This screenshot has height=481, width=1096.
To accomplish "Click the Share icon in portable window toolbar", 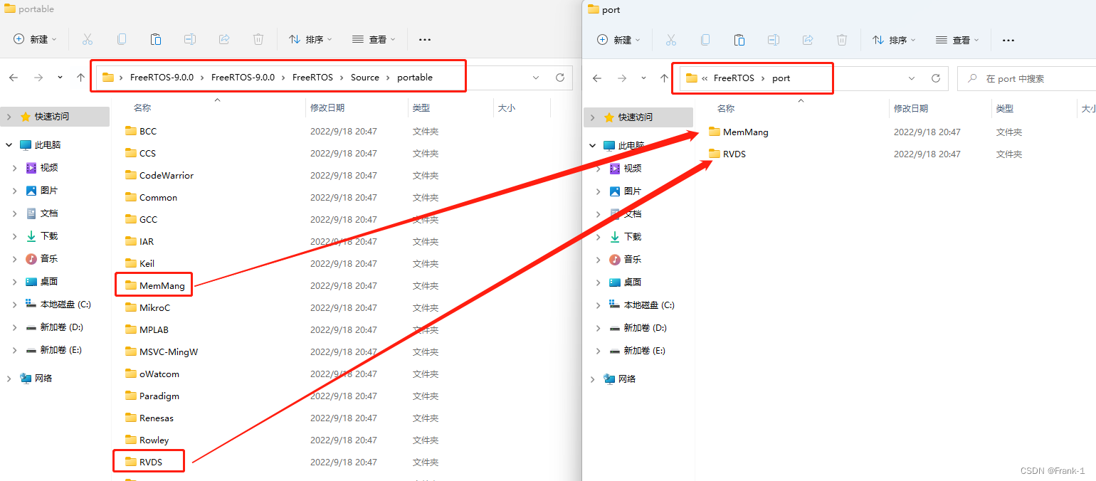I will click(x=224, y=39).
